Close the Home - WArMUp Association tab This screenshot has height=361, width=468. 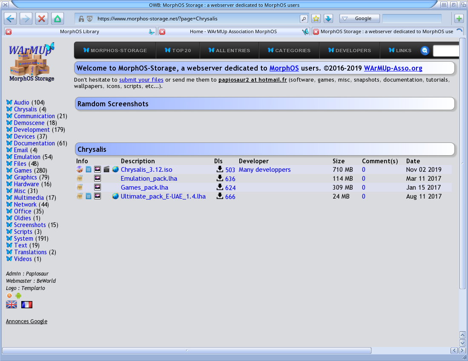coord(162,31)
